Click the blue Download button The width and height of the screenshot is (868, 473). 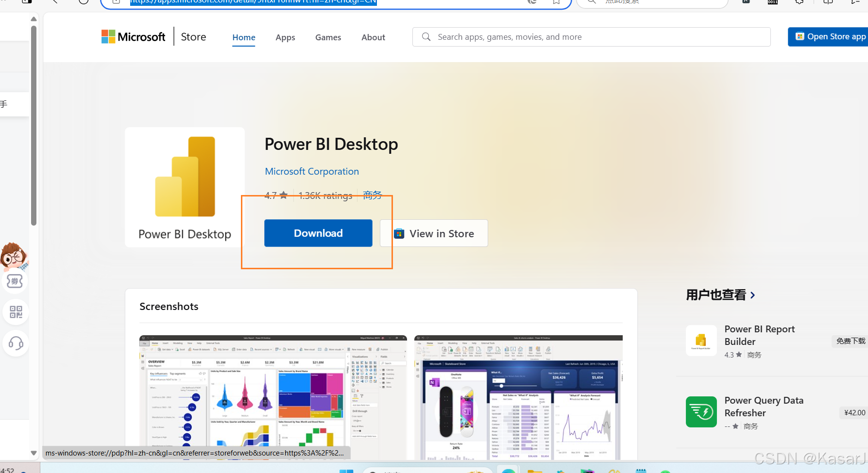coord(318,233)
